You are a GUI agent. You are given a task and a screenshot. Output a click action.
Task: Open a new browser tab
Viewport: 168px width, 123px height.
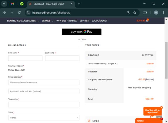click(x=79, y=4)
